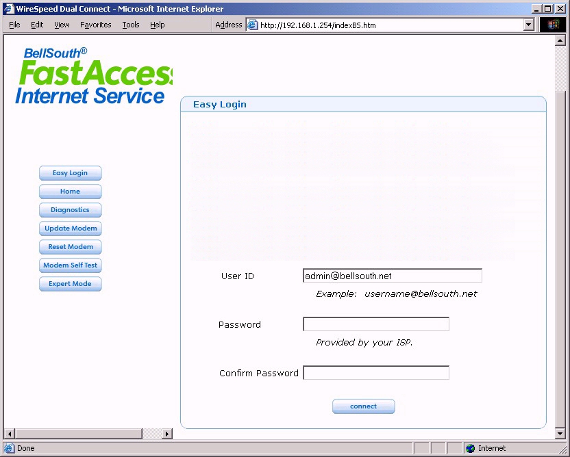Click the address bar URL field
The image size is (570, 457).
point(391,25)
